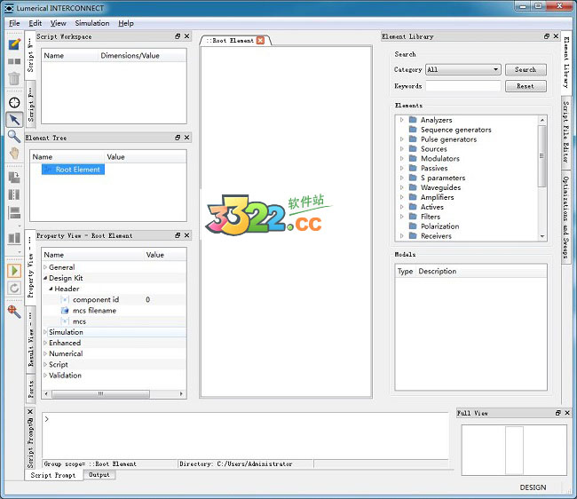This screenshot has width=577, height=499.
Task: Expand the Modulators folder
Action: [x=401, y=158]
